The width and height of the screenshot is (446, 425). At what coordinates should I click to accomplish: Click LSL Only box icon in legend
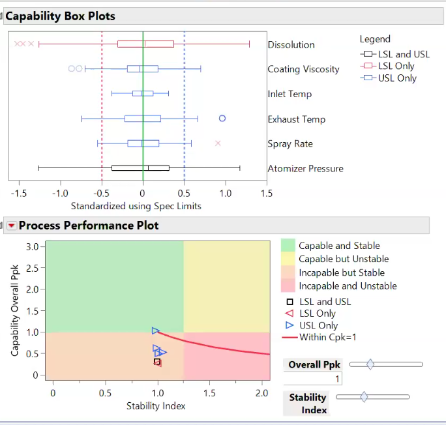coord(368,66)
